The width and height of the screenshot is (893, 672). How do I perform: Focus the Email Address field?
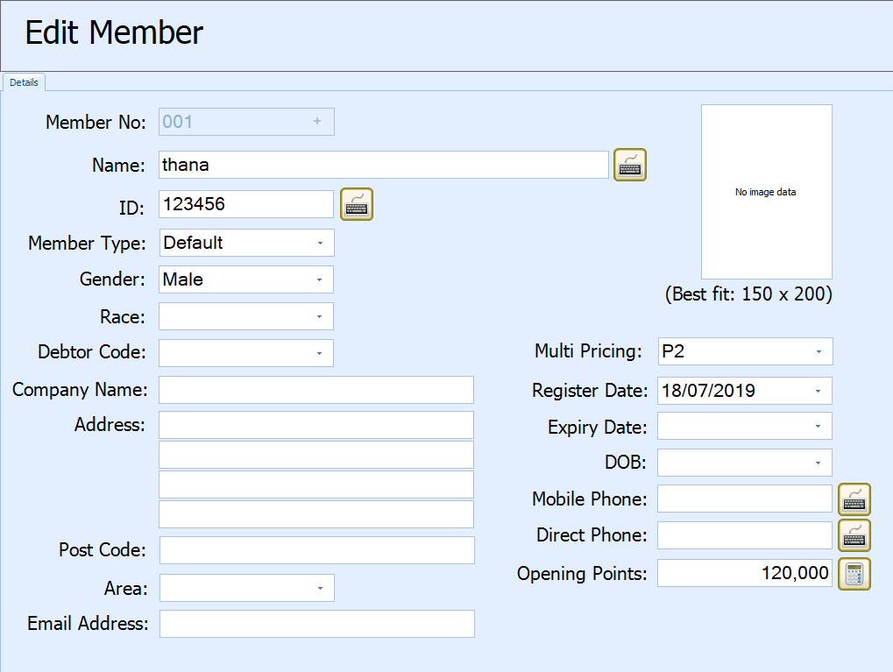coord(316,624)
